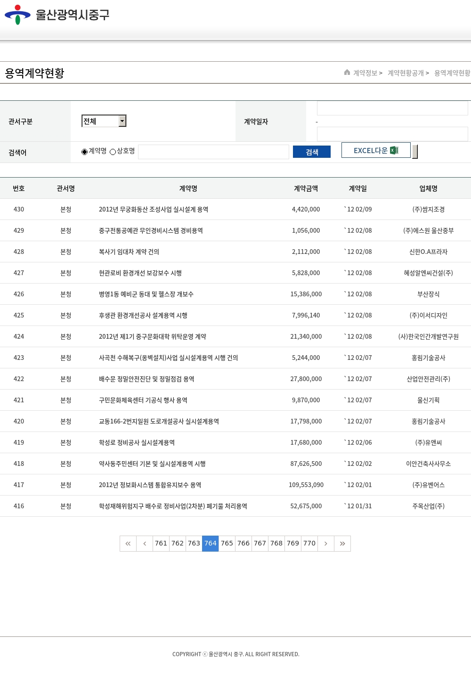The width and height of the screenshot is (471, 684).
Task: Click the Excel icon on download button
Action: pos(394,150)
